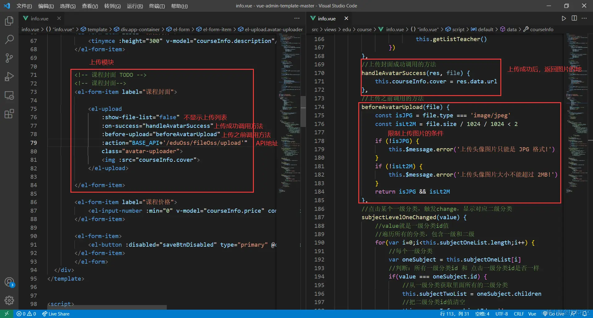
Task: Expand the div.app-container breadcrumb
Action: (137, 29)
